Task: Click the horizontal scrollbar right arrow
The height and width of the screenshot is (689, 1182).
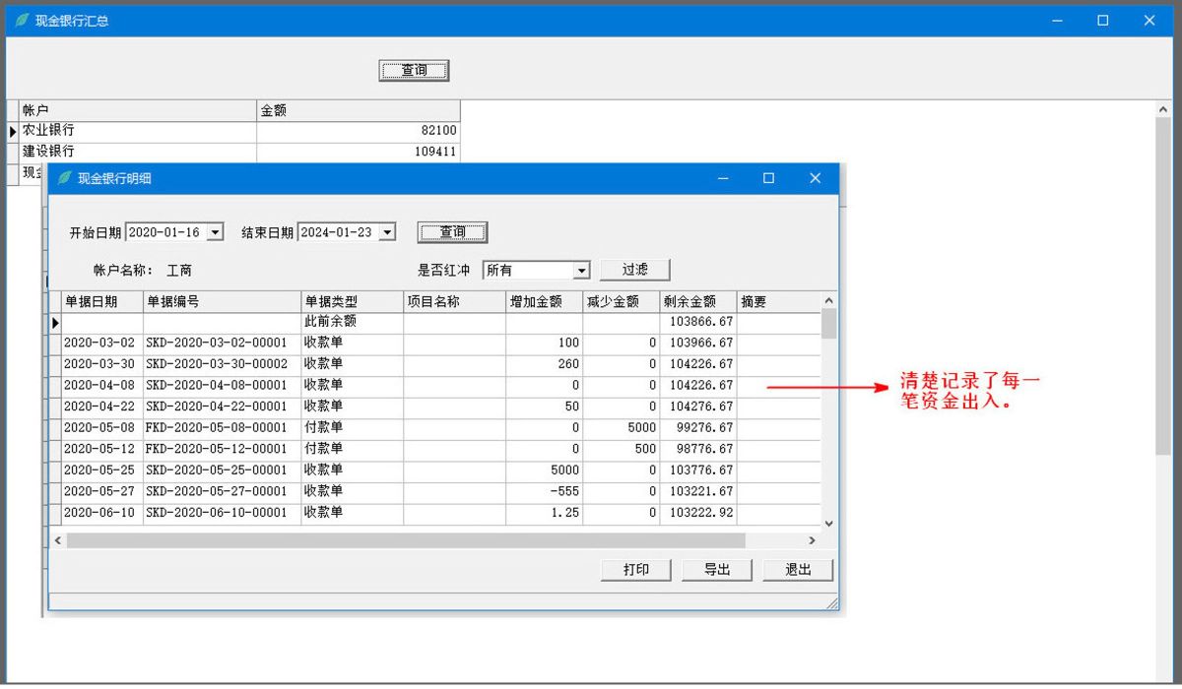Action: pos(812,540)
